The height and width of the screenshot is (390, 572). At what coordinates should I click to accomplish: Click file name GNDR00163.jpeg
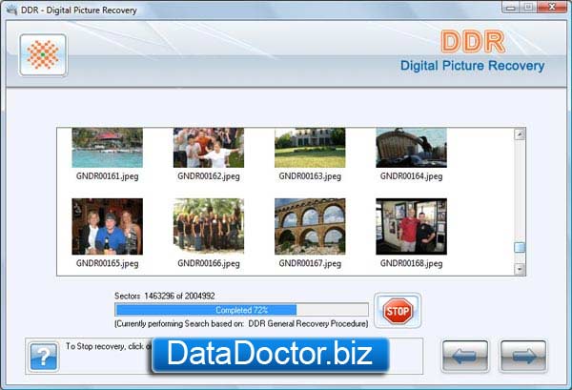(x=310, y=176)
